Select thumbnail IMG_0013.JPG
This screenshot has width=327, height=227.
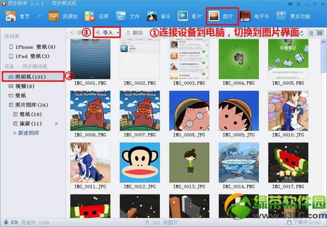click(x=189, y=163)
